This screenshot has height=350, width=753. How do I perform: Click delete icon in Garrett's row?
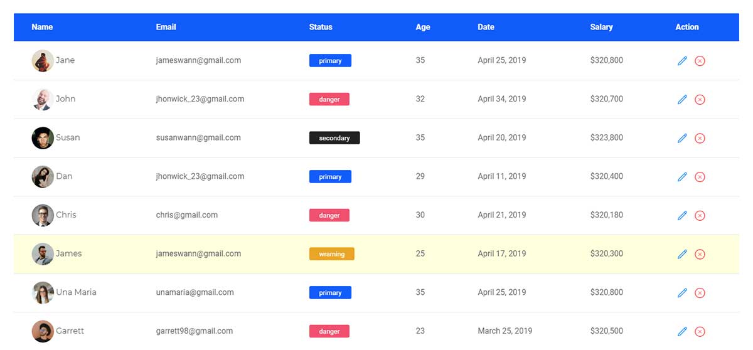[700, 332]
